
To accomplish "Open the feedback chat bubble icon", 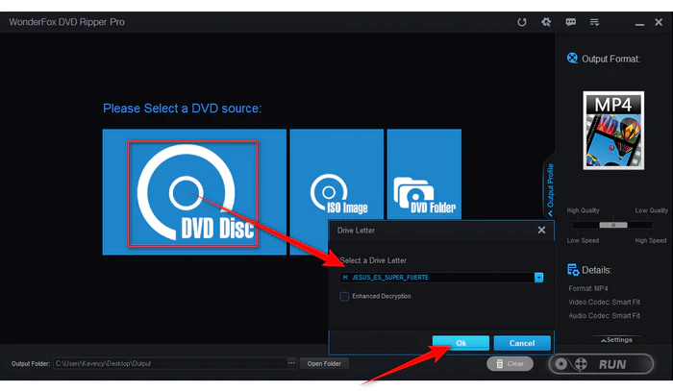I will 570,22.
